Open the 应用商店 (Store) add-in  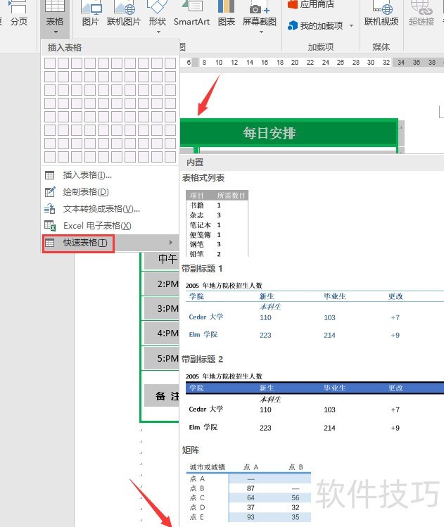click(311, 4)
